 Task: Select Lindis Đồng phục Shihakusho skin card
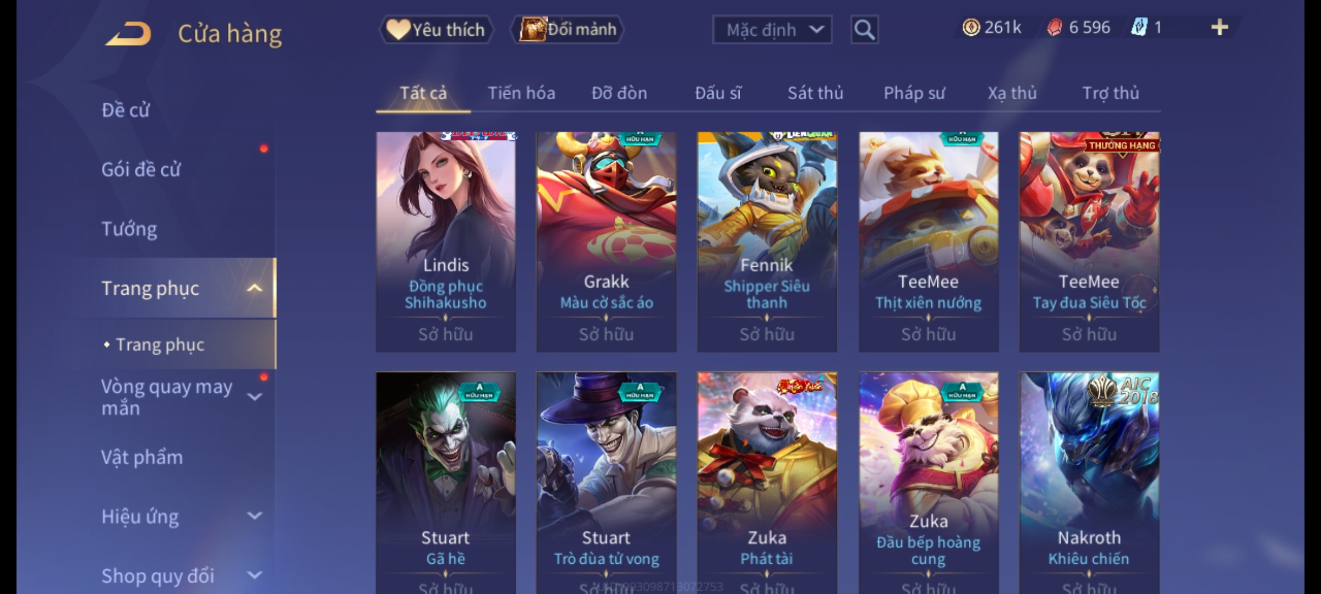tap(446, 242)
